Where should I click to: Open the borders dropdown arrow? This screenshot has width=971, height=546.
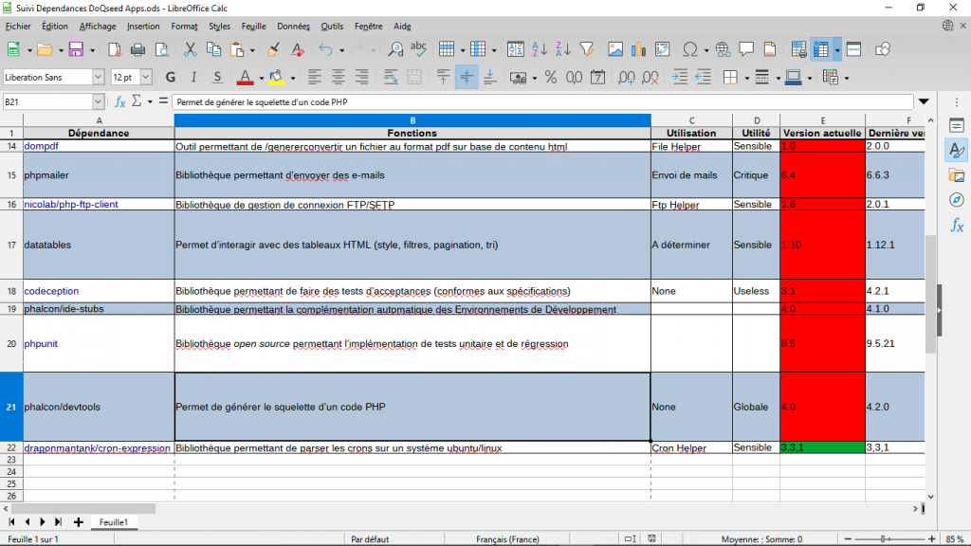746,78
